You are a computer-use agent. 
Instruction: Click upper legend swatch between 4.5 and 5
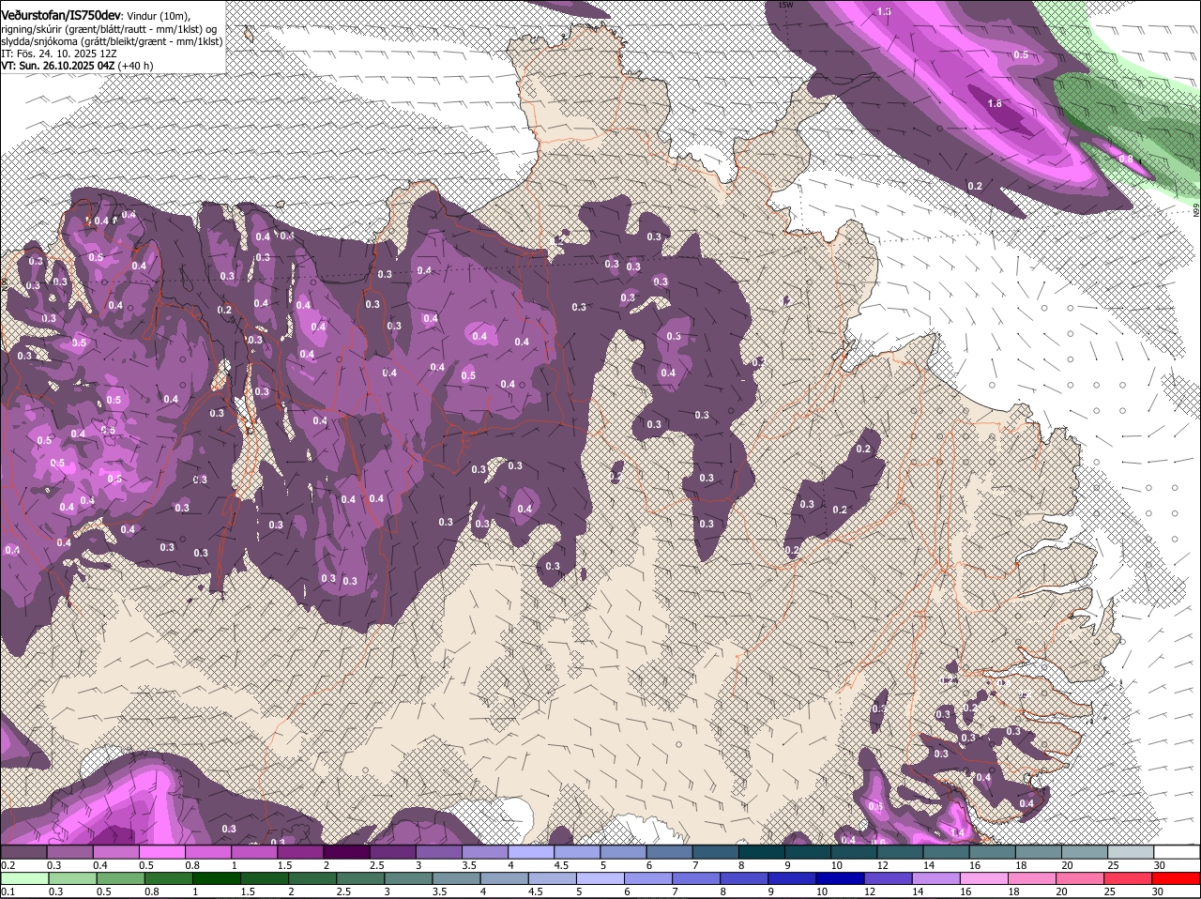pos(575,851)
